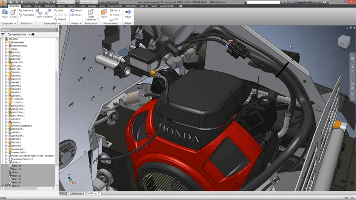Click the Save icon in quick access toolbar
The height and width of the screenshot is (200, 356).
pyautogui.click(x=22, y=2)
